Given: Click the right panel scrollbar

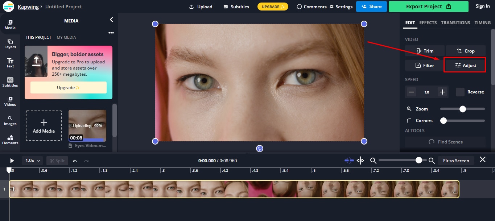Looking at the screenshot, I should (493, 57).
